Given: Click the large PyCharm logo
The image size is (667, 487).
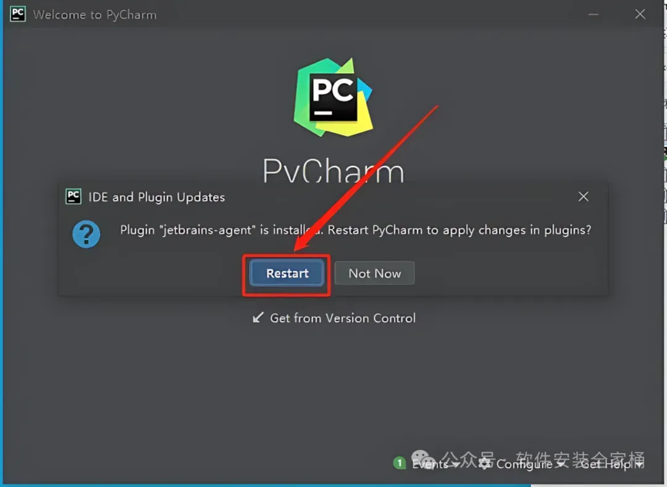Looking at the screenshot, I should pyautogui.click(x=333, y=98).
